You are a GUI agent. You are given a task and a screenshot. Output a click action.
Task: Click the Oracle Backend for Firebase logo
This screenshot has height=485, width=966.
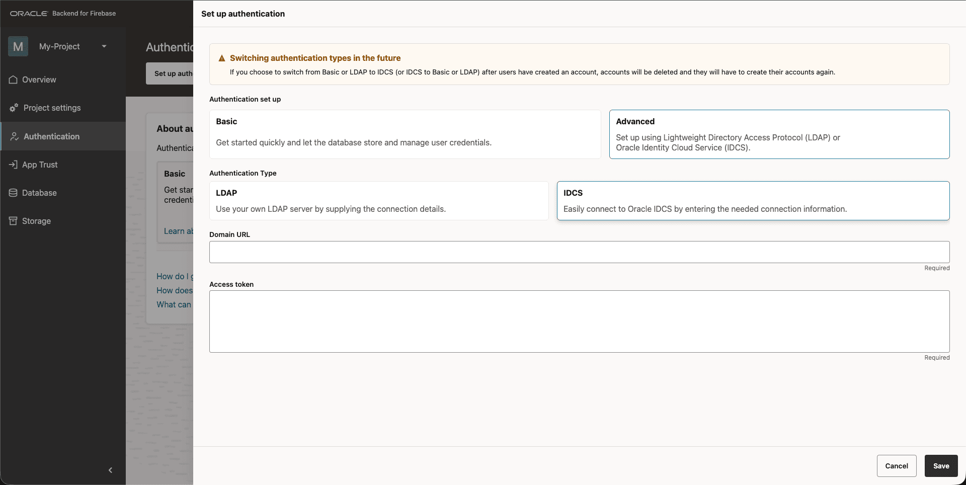click(63, 14)
